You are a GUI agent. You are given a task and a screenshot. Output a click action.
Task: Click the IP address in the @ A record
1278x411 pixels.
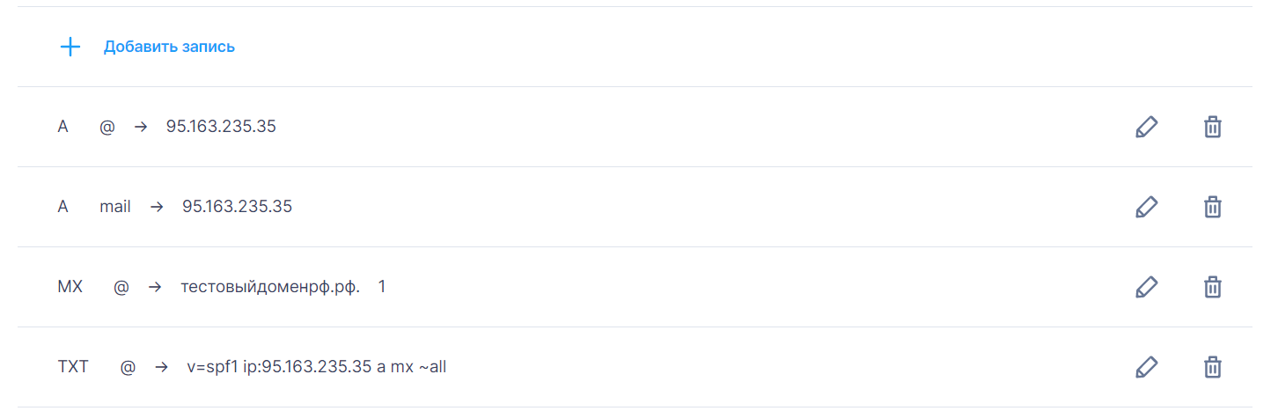click(221, 127)
